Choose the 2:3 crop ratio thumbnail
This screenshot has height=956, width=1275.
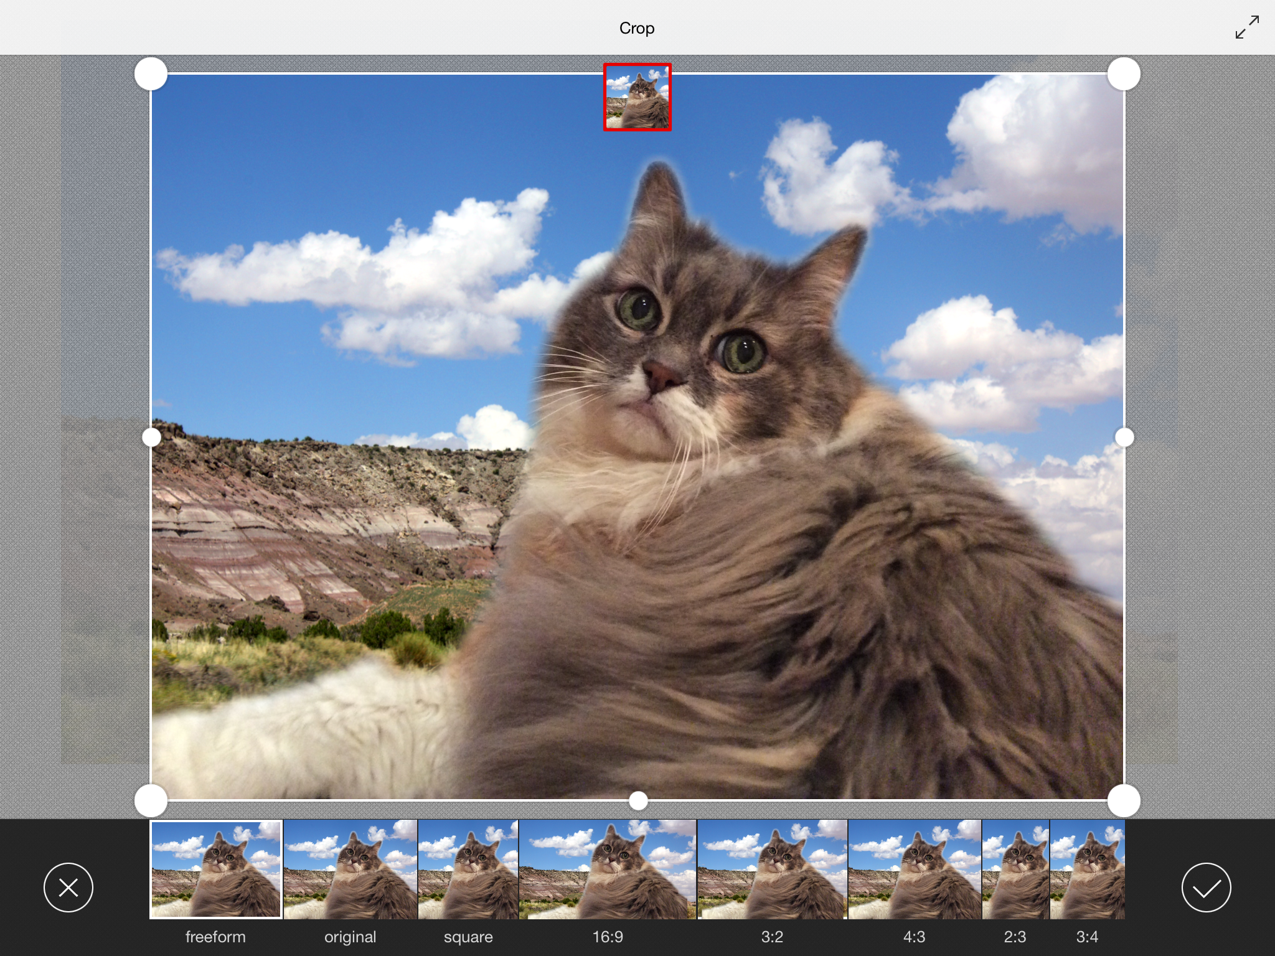pyautogui.click(x=1016, y=869)
